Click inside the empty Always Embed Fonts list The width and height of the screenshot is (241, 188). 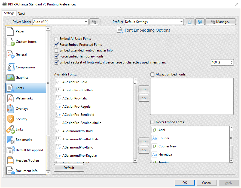(x=192, y=96)
